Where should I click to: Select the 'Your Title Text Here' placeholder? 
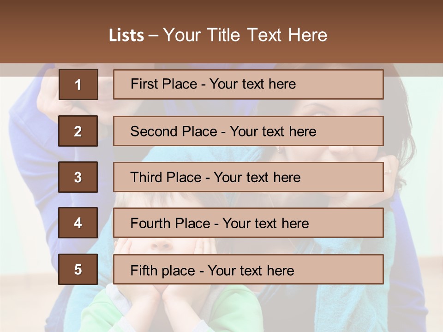click(245, 35)
